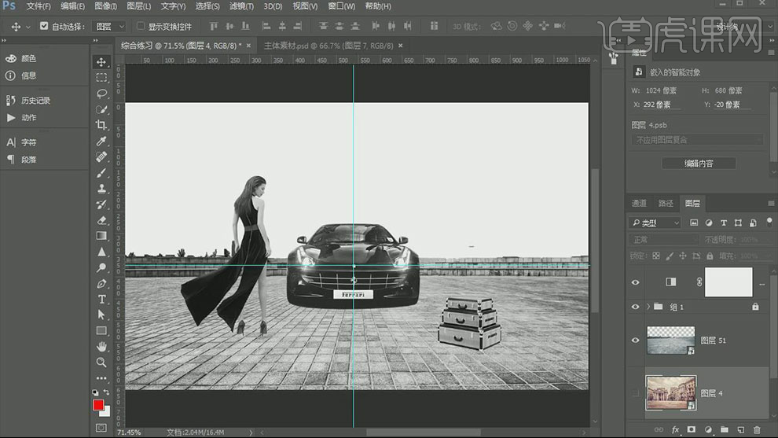Screen dimensions: 778x438
Task: Open the auto-select 图层 dropdown
Action: (109, 26)
